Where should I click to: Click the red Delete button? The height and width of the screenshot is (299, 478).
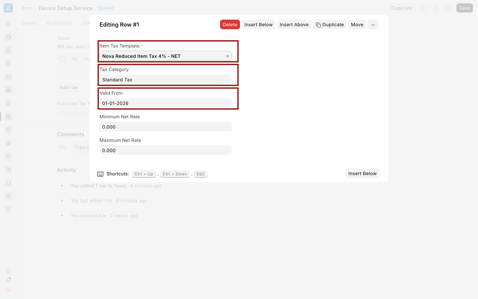tap(230, 25)
